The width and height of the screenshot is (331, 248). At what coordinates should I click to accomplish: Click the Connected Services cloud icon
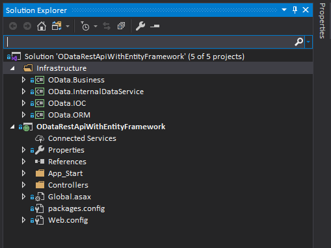(x=40, y=138)
